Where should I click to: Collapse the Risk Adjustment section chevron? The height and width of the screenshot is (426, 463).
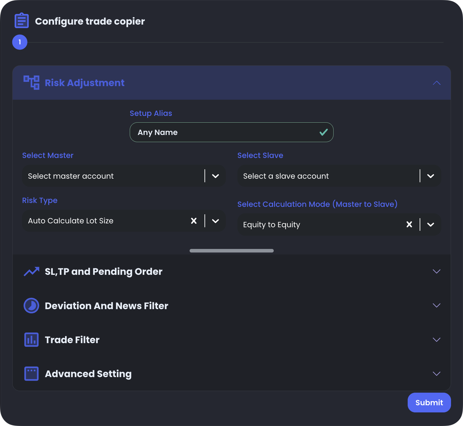436,83
